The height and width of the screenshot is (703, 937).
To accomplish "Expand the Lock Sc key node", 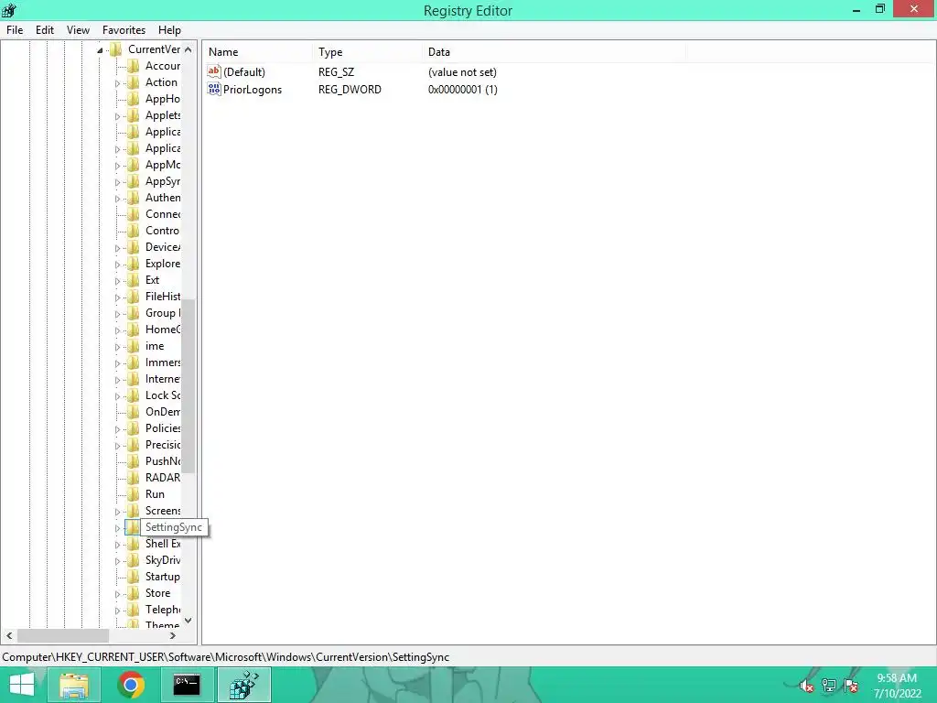I will [117, 396].
